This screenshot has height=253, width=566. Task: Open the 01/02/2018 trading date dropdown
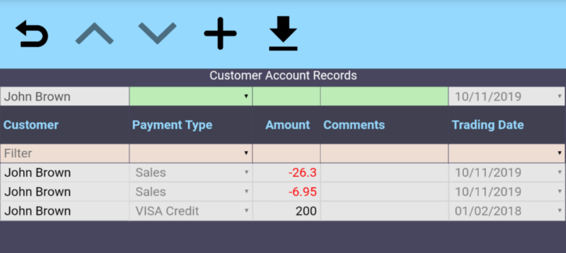coord(506,211)
